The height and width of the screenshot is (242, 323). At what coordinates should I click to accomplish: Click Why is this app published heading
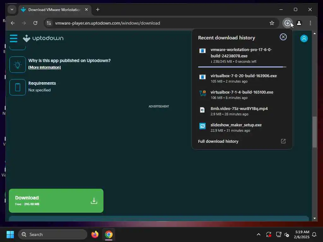click(x=69, y=61)
